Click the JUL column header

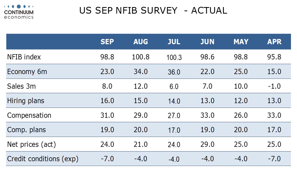tap(174, 42)
